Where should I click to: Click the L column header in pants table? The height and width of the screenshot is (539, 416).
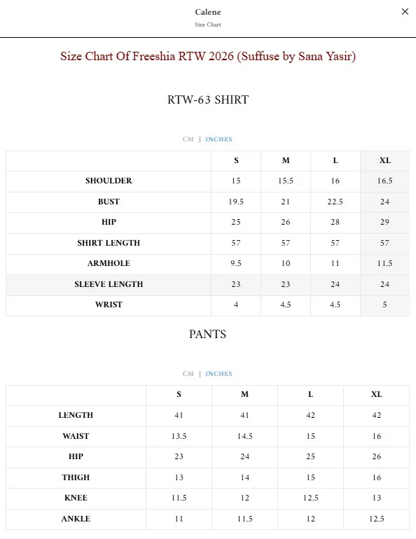click(310, 394)
